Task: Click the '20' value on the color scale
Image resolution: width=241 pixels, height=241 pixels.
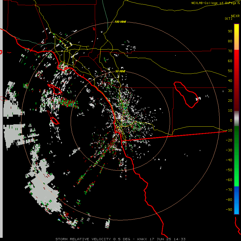Action: (230, 100)
